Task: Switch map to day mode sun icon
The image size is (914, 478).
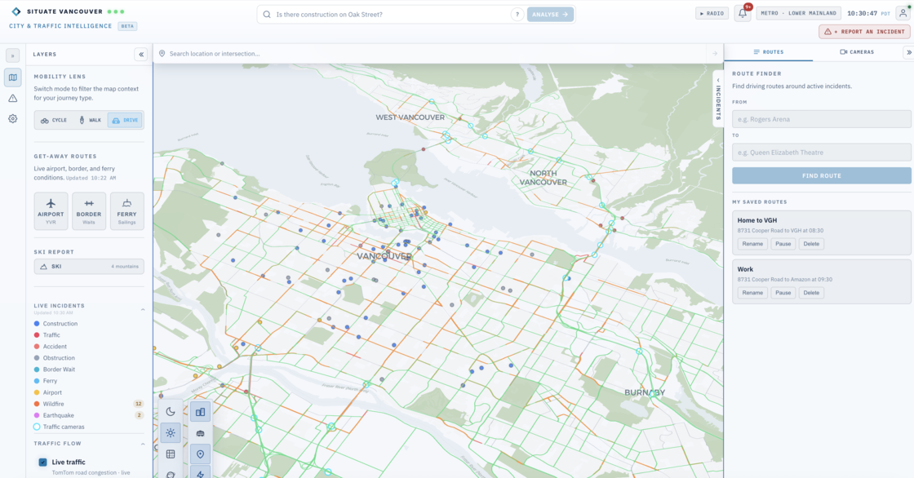Action: (x=171, y=433)
